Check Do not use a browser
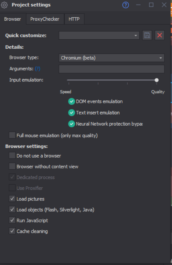172x265 pixels. [x=12, y=155]
